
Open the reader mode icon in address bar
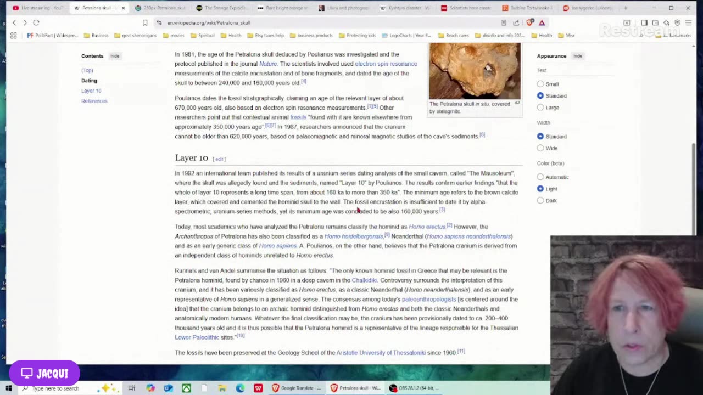[504, 22]
